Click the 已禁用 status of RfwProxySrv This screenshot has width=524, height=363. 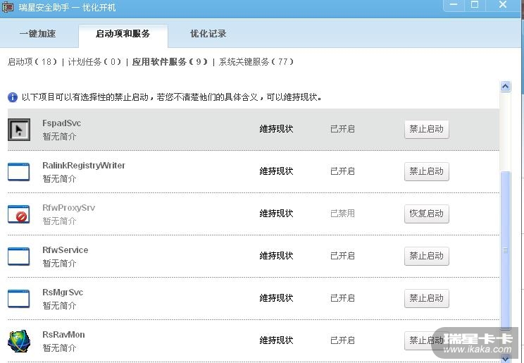pos(342,214)
